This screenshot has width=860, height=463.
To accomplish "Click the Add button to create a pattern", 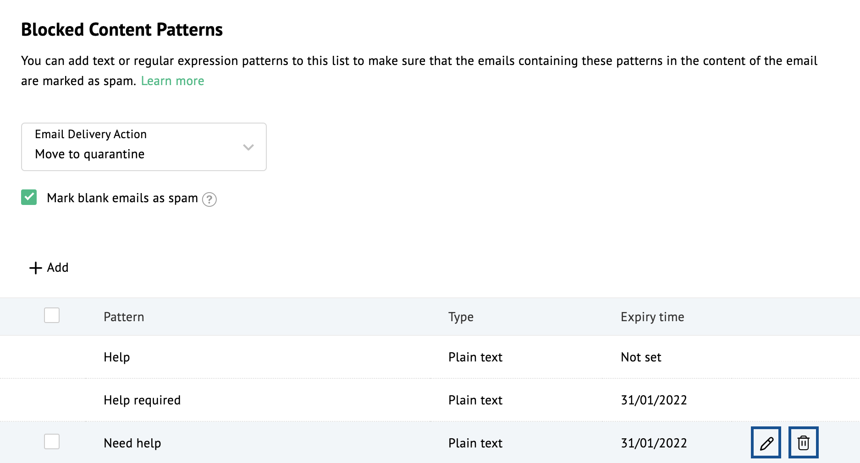I will click(48, 267).
